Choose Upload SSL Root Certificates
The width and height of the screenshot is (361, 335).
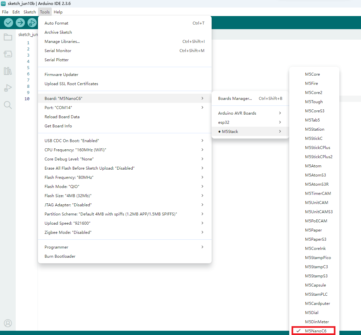[x=124, y=84]
